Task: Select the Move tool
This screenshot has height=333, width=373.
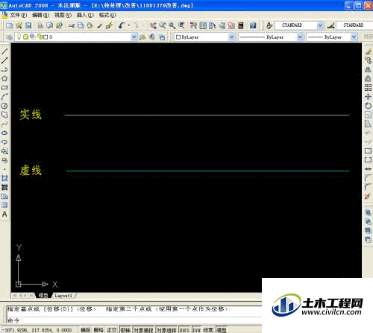Action: point(368,97)
